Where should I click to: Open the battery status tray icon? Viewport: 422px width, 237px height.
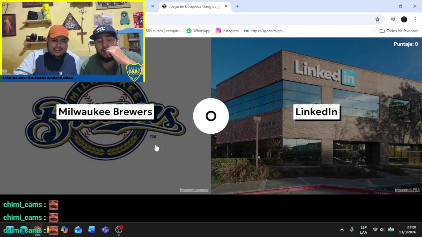point(391,230)
